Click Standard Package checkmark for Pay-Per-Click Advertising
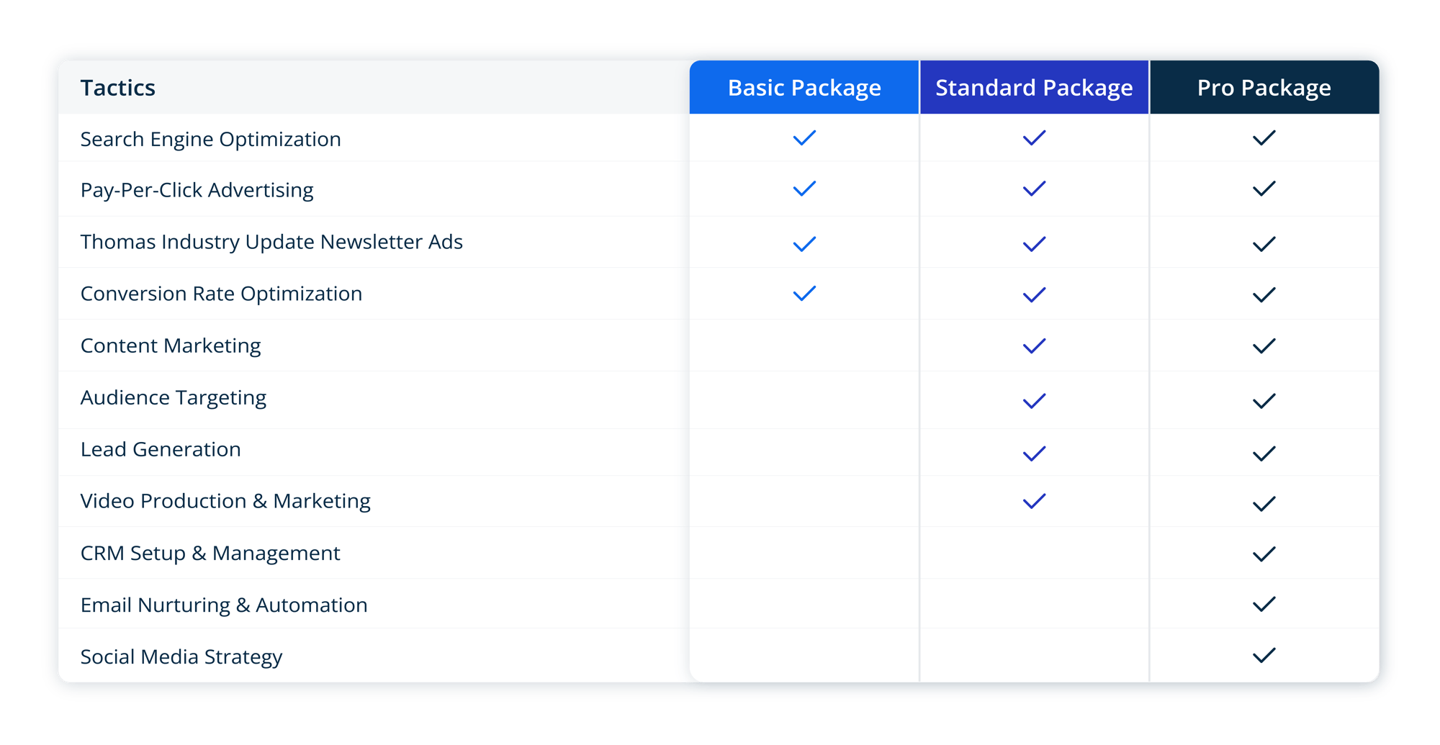This screenshot has width=1440, height=745. (x=1034, y=189)
